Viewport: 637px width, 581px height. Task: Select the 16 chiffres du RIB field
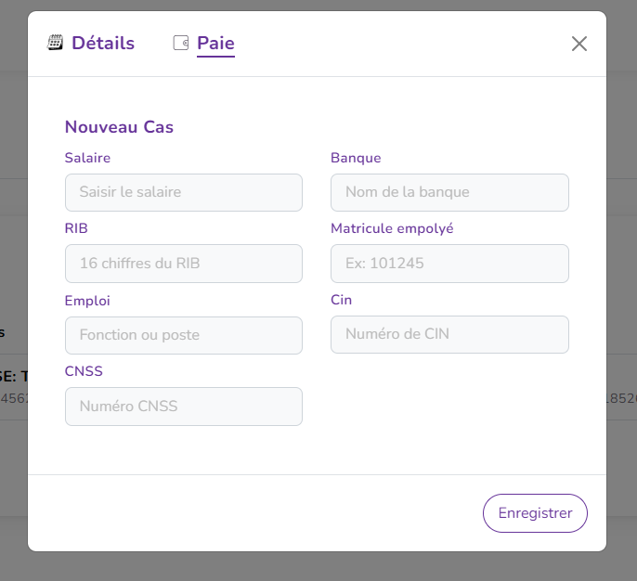coord(184,264)
